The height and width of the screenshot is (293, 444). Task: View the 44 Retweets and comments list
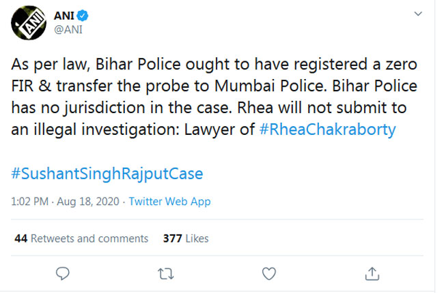click(81, 238)
